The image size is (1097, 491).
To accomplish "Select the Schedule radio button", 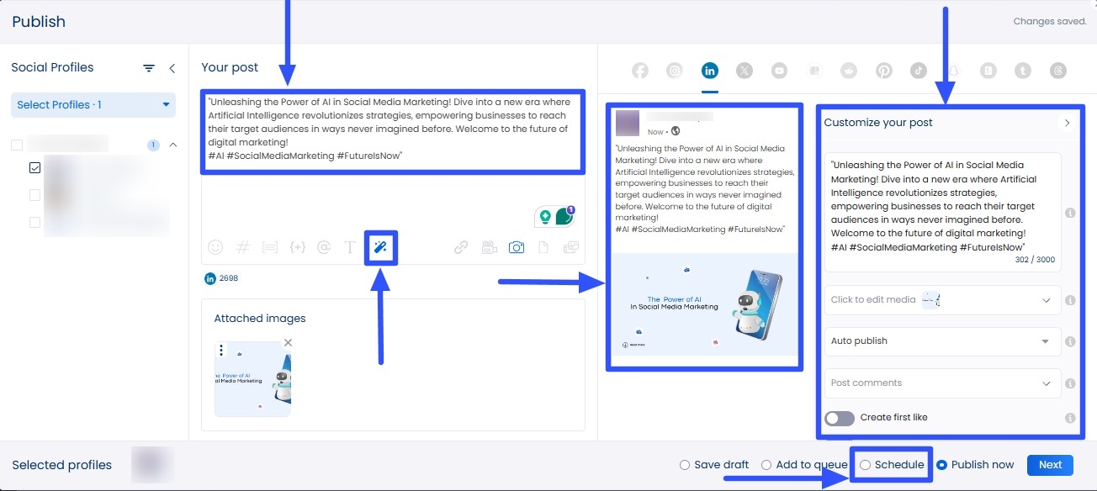I will 866,464.
